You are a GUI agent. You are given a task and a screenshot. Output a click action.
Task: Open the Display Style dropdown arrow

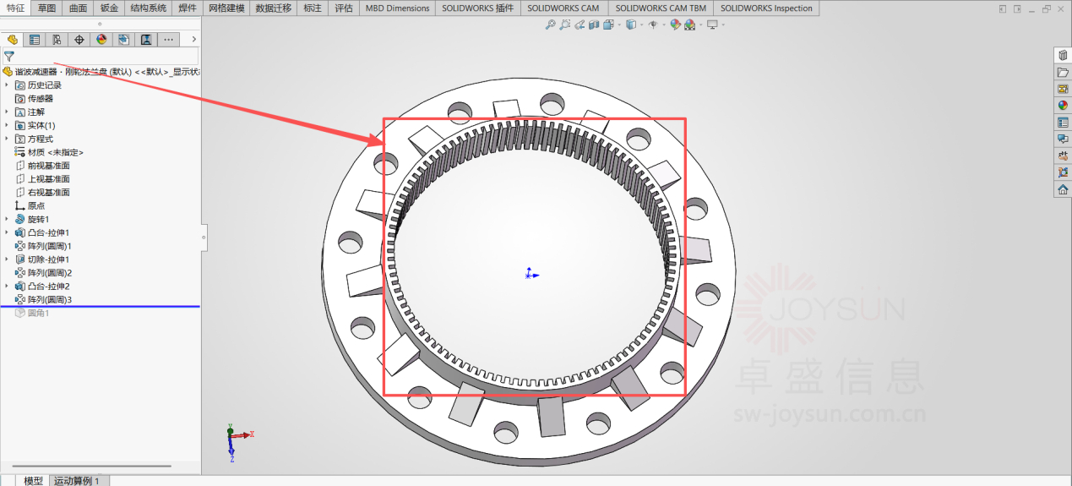click(x=640, y=25)
